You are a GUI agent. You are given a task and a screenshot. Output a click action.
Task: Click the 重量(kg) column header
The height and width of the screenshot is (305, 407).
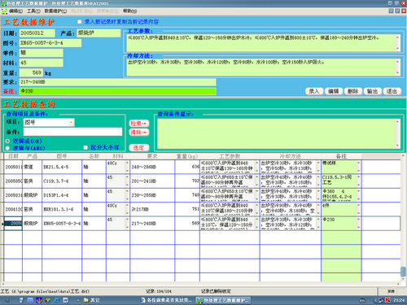[187, 156]
